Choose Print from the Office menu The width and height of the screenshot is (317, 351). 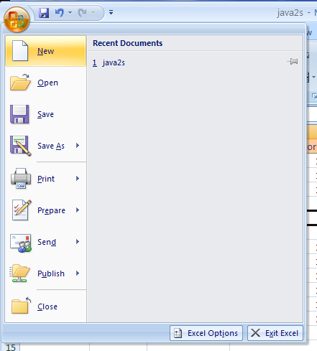click(x=45, y=179)
